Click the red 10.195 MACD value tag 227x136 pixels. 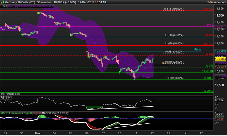pyautogui.click(x=219, y=119)
